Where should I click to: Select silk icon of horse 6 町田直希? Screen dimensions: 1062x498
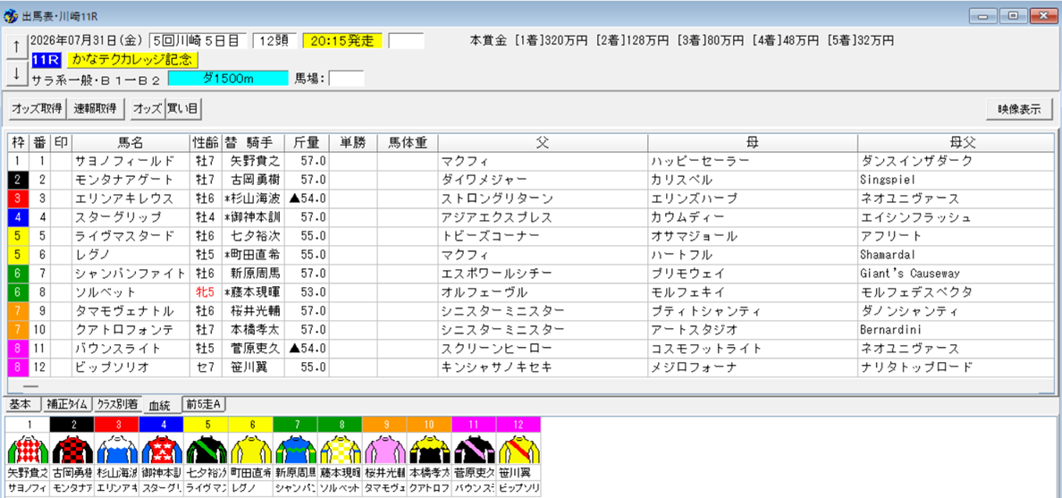pos(250,448)
